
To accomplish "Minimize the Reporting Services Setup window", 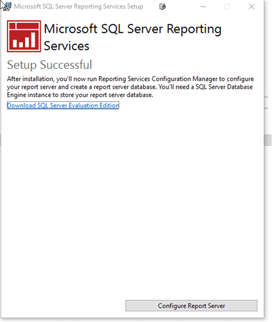I will tap(203, 6).
